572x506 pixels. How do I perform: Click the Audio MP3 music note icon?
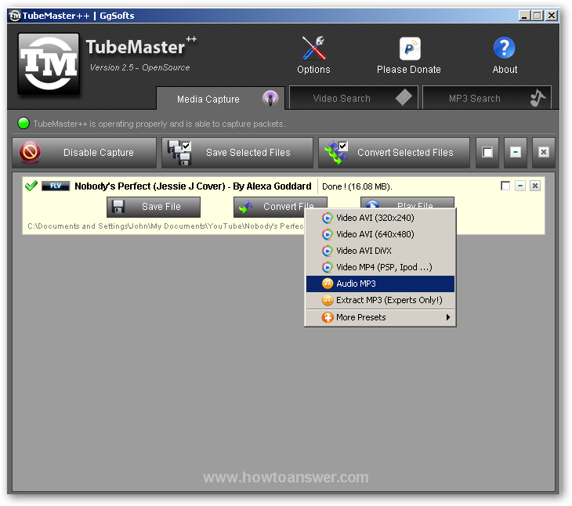(328, 284)
